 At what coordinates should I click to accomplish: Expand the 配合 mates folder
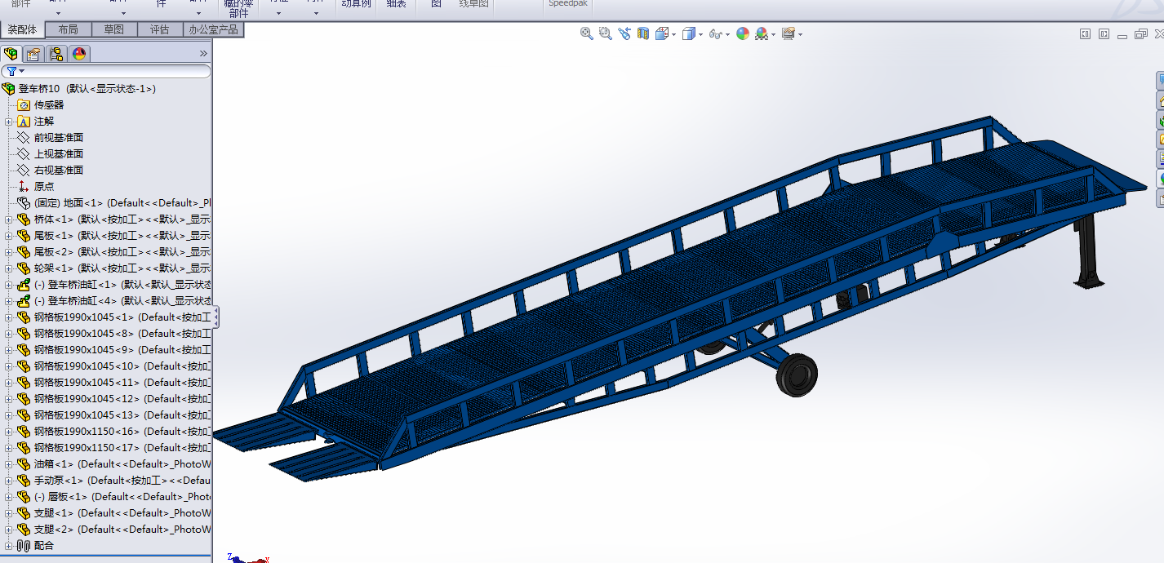9,545
